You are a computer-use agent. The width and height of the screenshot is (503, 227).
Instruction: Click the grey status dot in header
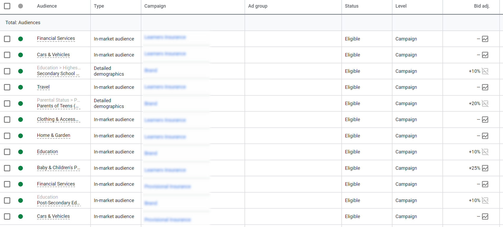coord(21,6)
